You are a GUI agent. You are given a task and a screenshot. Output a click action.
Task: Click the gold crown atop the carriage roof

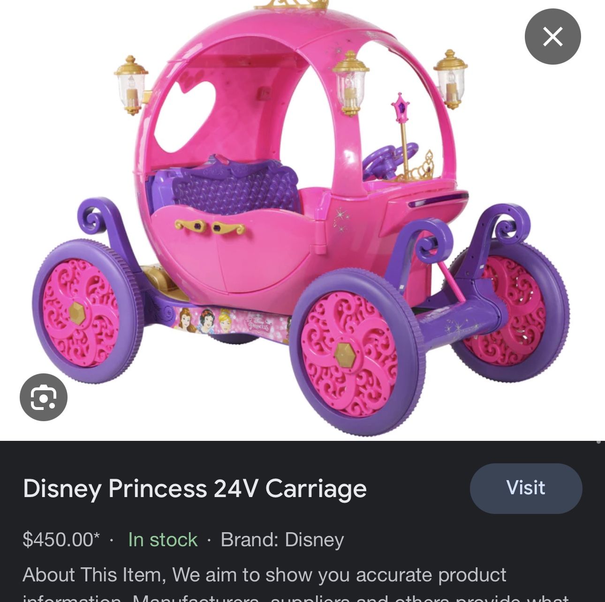point(292,5)
